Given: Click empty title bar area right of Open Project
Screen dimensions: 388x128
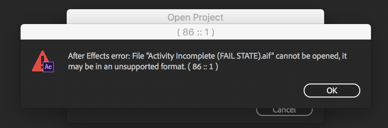Looking at the screenshot, I should 272,17.
